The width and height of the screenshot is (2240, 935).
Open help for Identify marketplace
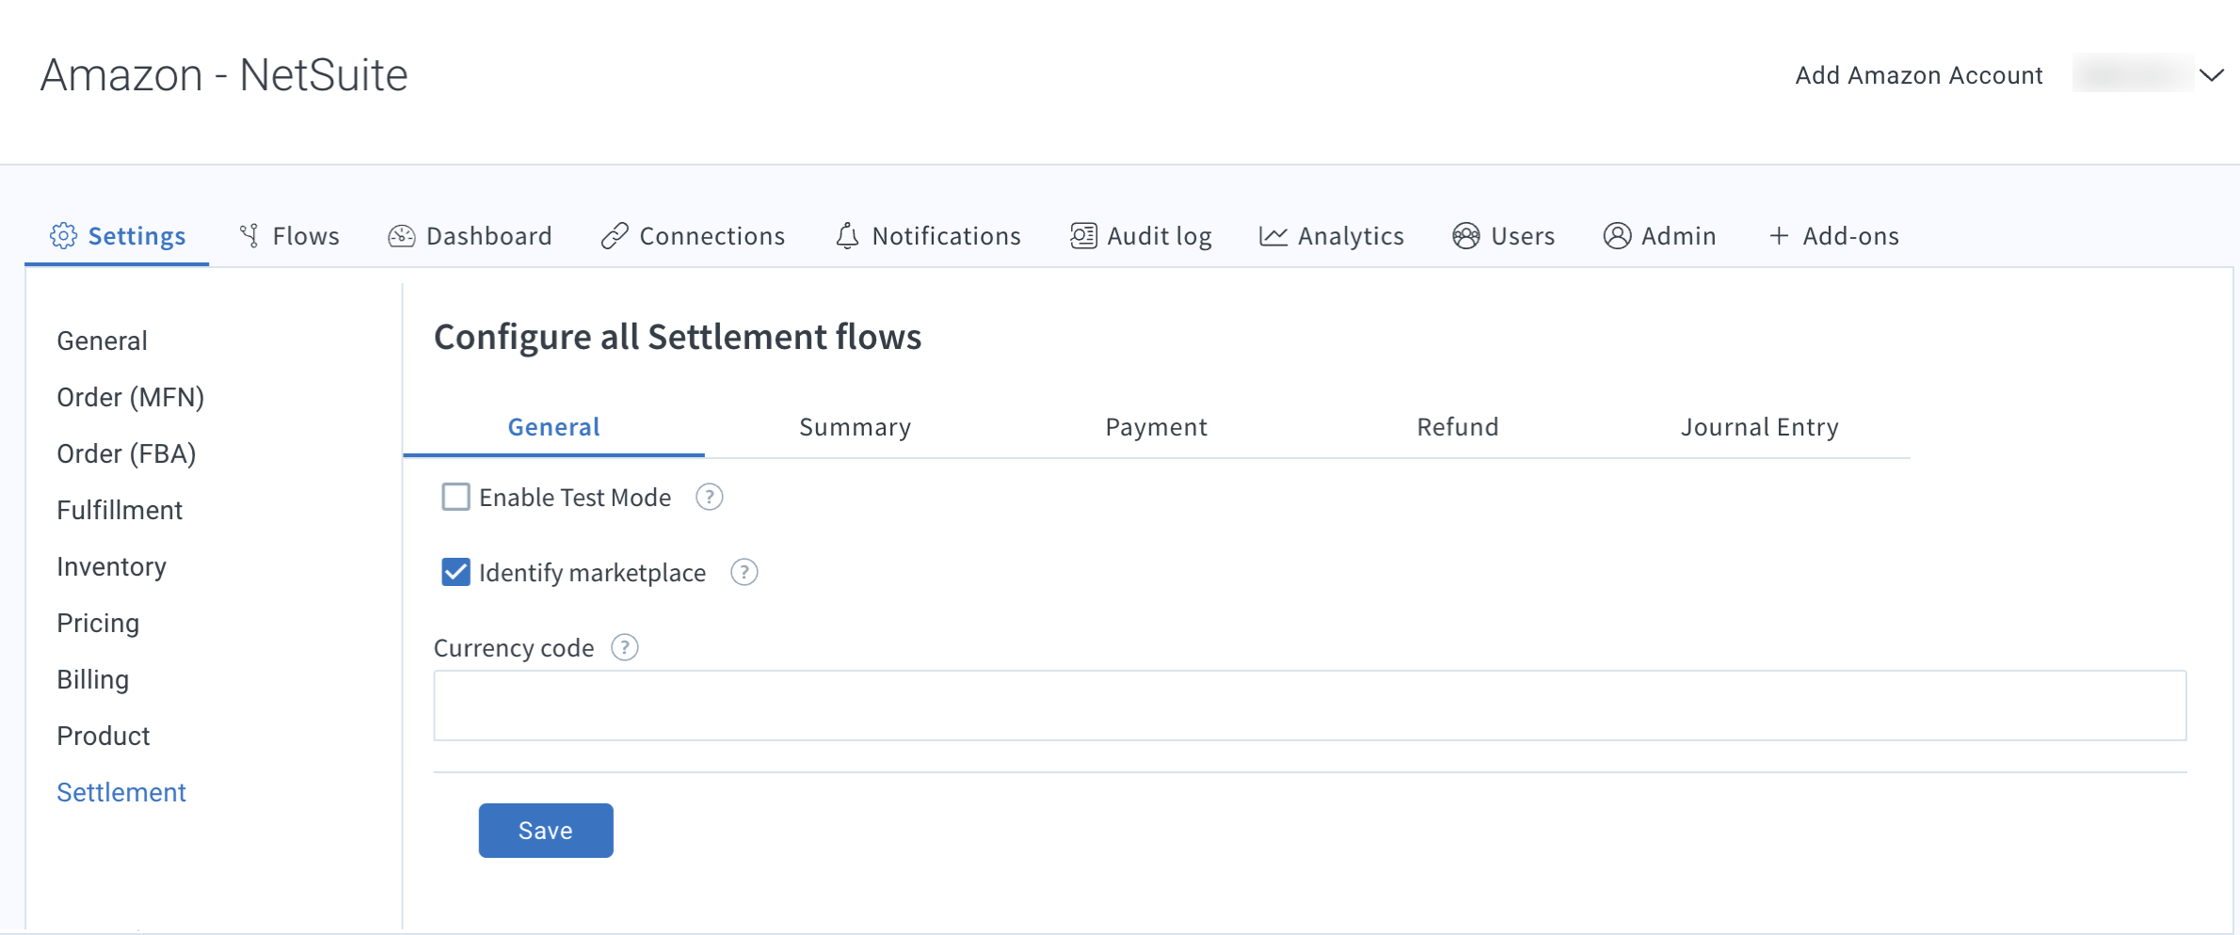744,572
